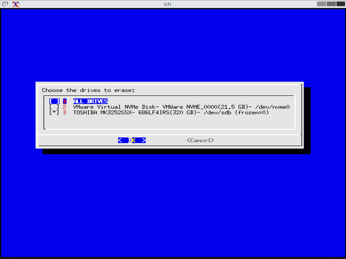
Task: Toggle the ALL DRIVES checkbox
Action: (x=54, y=101)
